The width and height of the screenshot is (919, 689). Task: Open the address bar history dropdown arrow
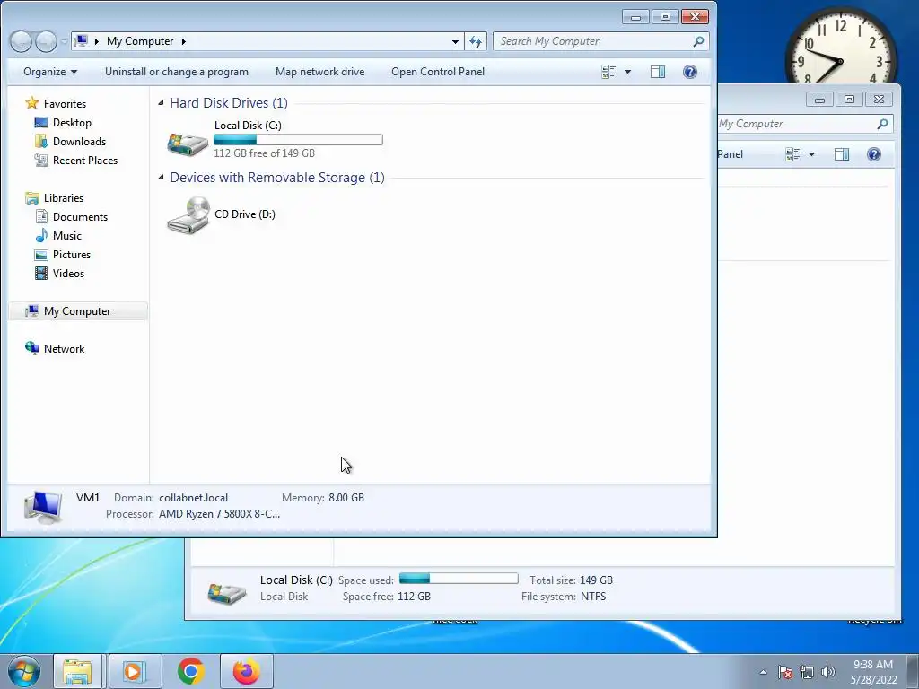coord(455,41)
